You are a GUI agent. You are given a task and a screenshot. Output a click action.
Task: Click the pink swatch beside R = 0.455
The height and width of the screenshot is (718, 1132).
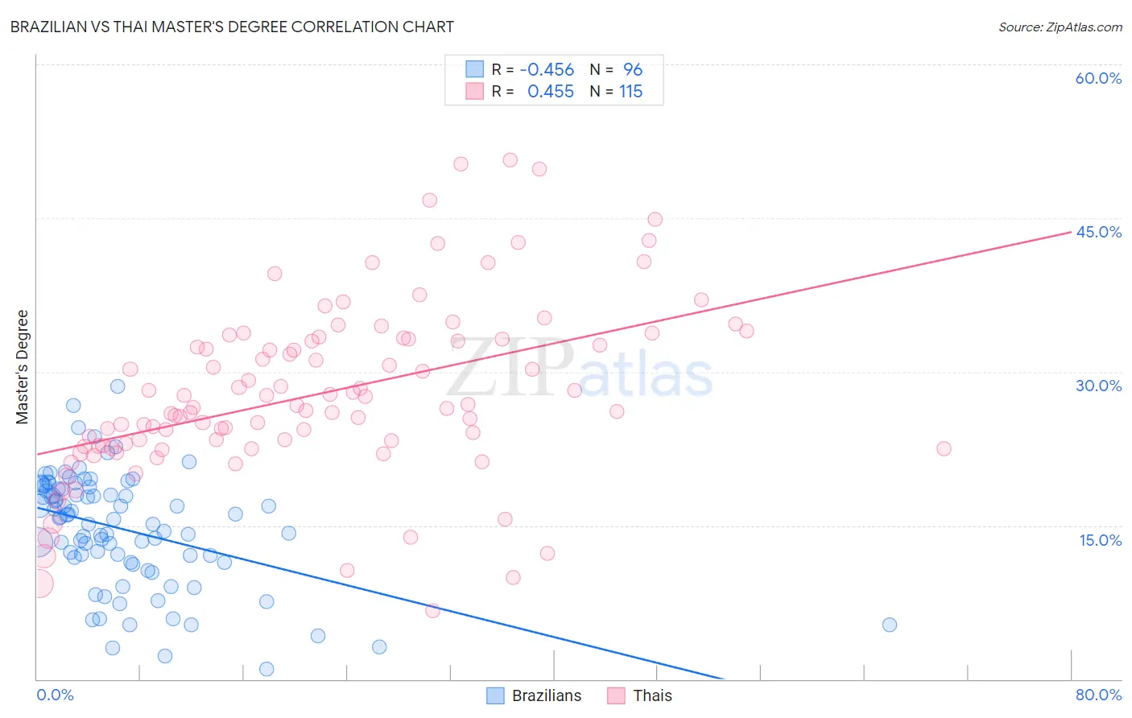[x=474, y=91]
